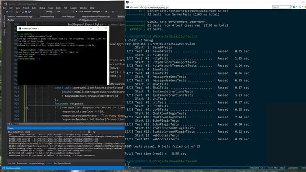Switch to the Connection.hpp editor tab
306x172 pixels.
coord(47,17)
